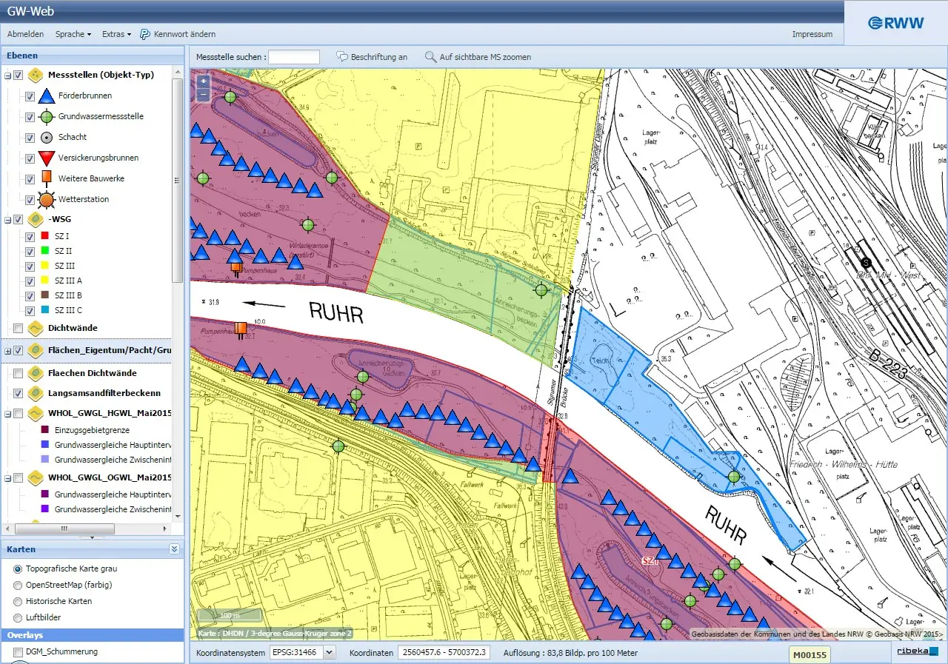The height and width of the screenshot is (664, 948).
Task: Click Abmelden to log out
Action: pos(25,34)
